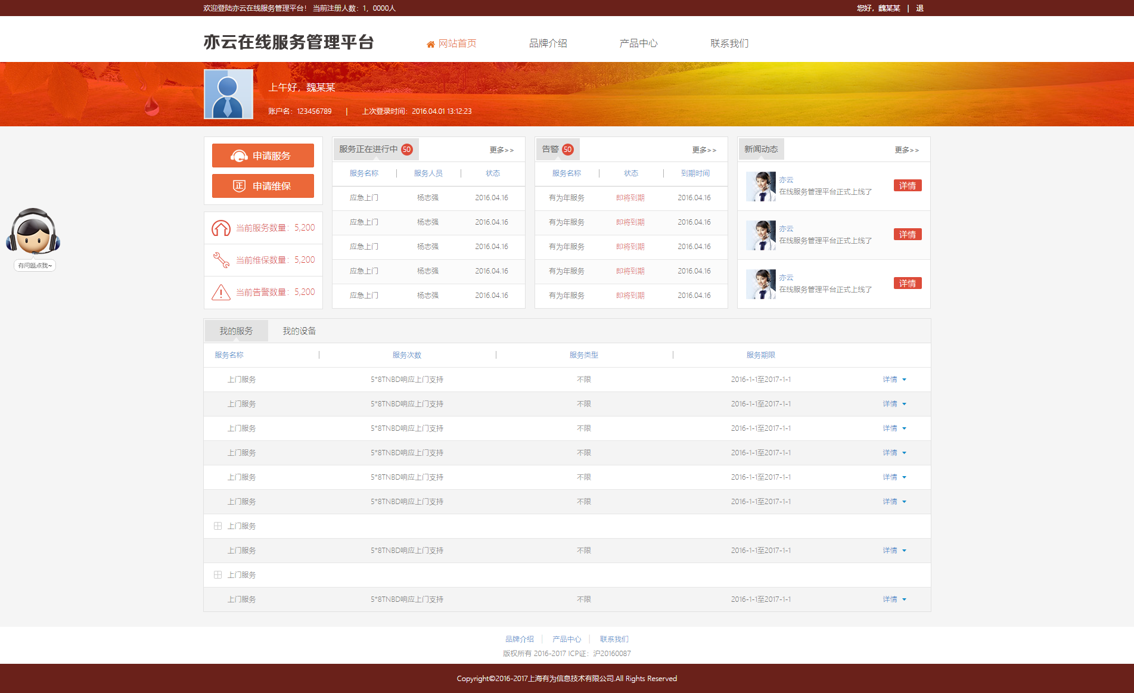
Task: Open the 详情 dropdown in the last service row
Action: [x=894, y=599]
